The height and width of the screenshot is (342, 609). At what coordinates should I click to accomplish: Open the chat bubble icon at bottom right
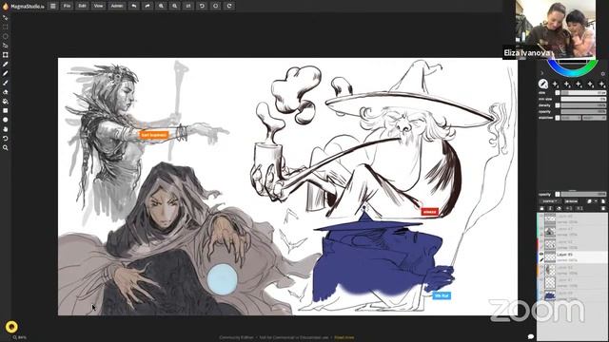pos(531,336)
